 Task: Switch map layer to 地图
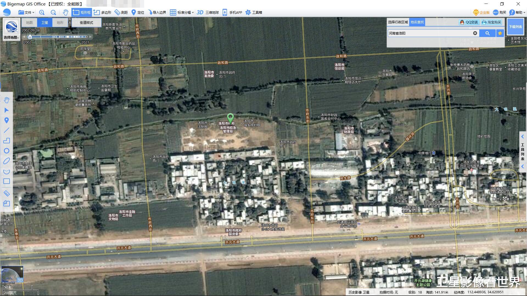point(29,23)
